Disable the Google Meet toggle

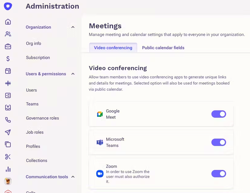coord(219,114)
